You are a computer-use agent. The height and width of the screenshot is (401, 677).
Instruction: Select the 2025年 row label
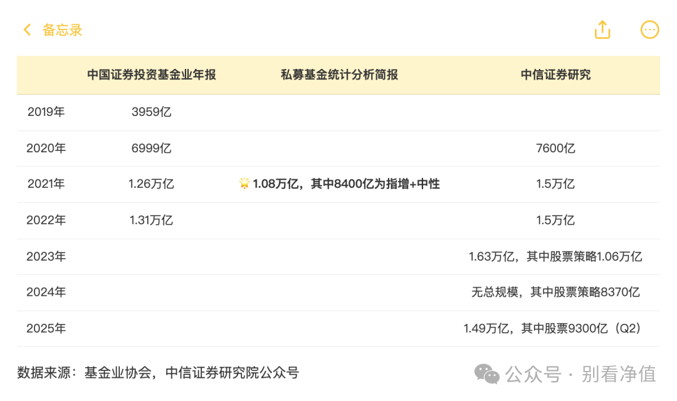(46, 328)
